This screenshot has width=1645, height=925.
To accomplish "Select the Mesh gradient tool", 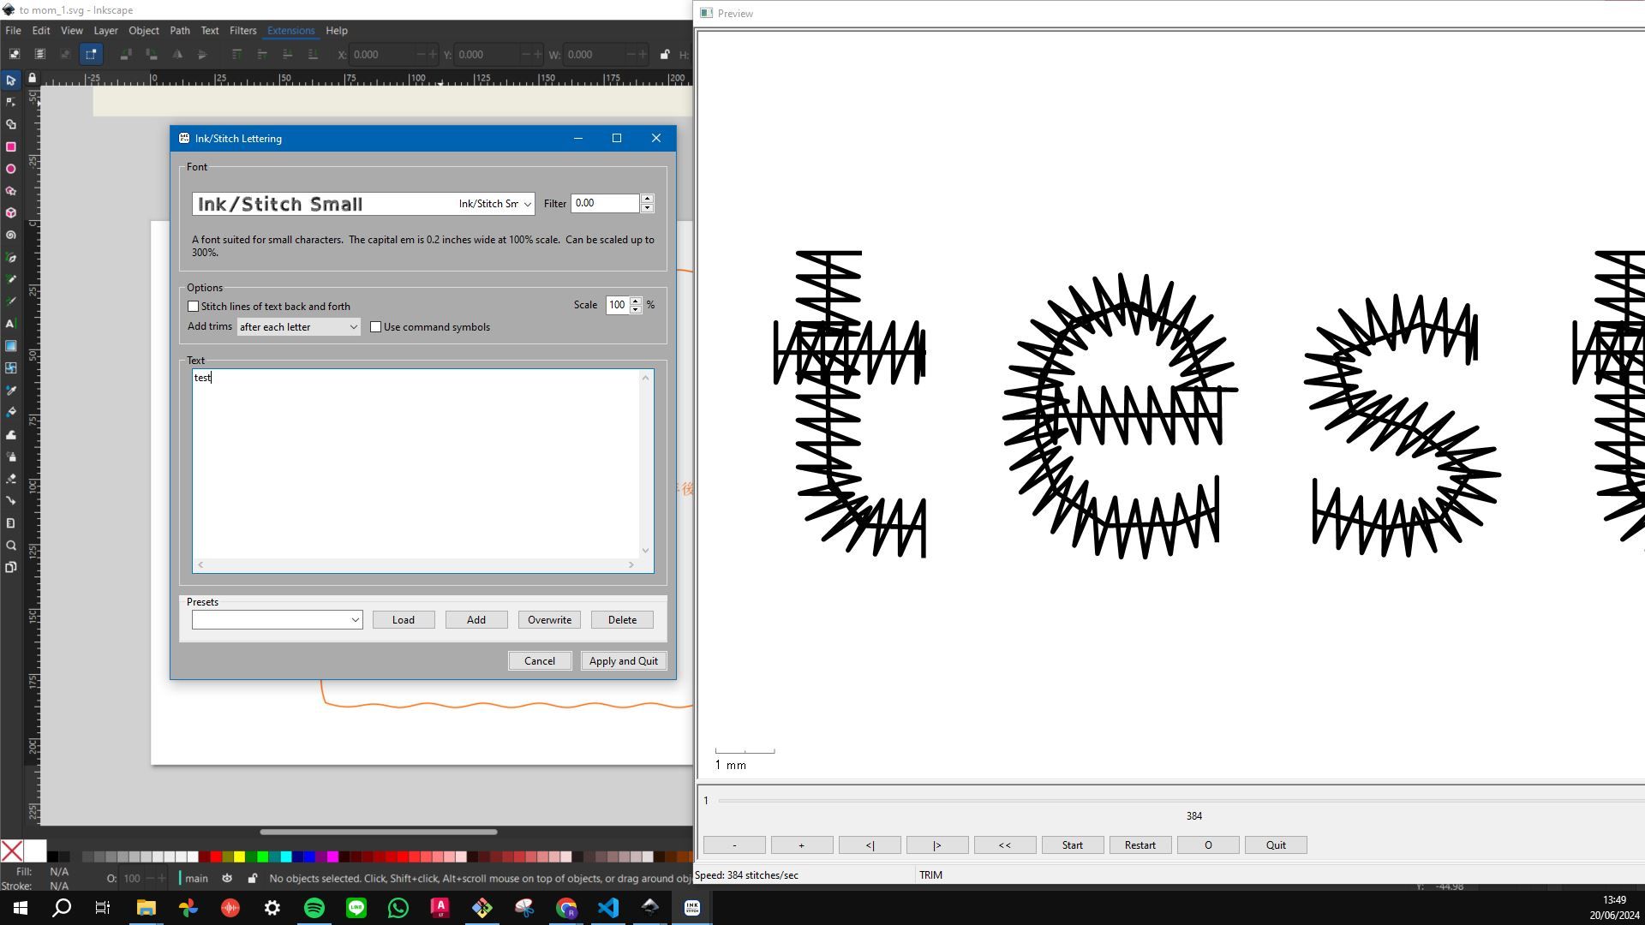I will [x=11, y=368].
